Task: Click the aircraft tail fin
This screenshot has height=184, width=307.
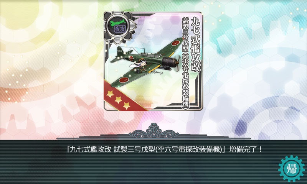Action: point(121,51)
